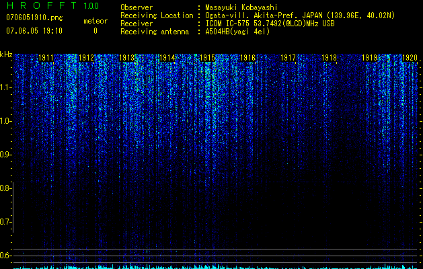Screen dimensions: 423x269
Task: Click the 1.0 kHz axis label
Action: (5, 121)
